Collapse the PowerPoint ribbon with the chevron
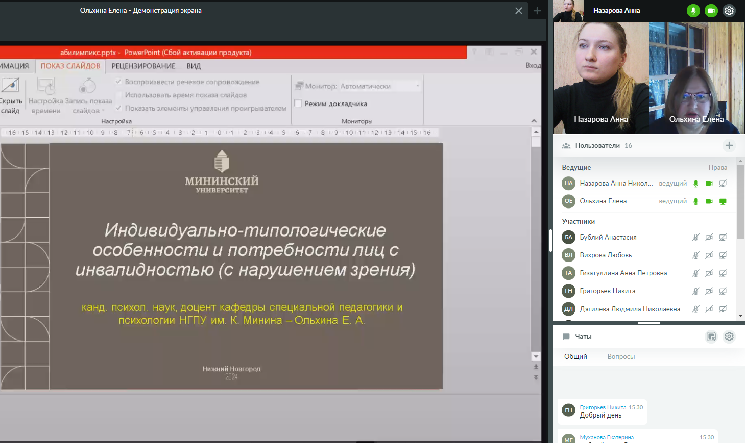This screenshot has height=443, width=745. (534, 121)
